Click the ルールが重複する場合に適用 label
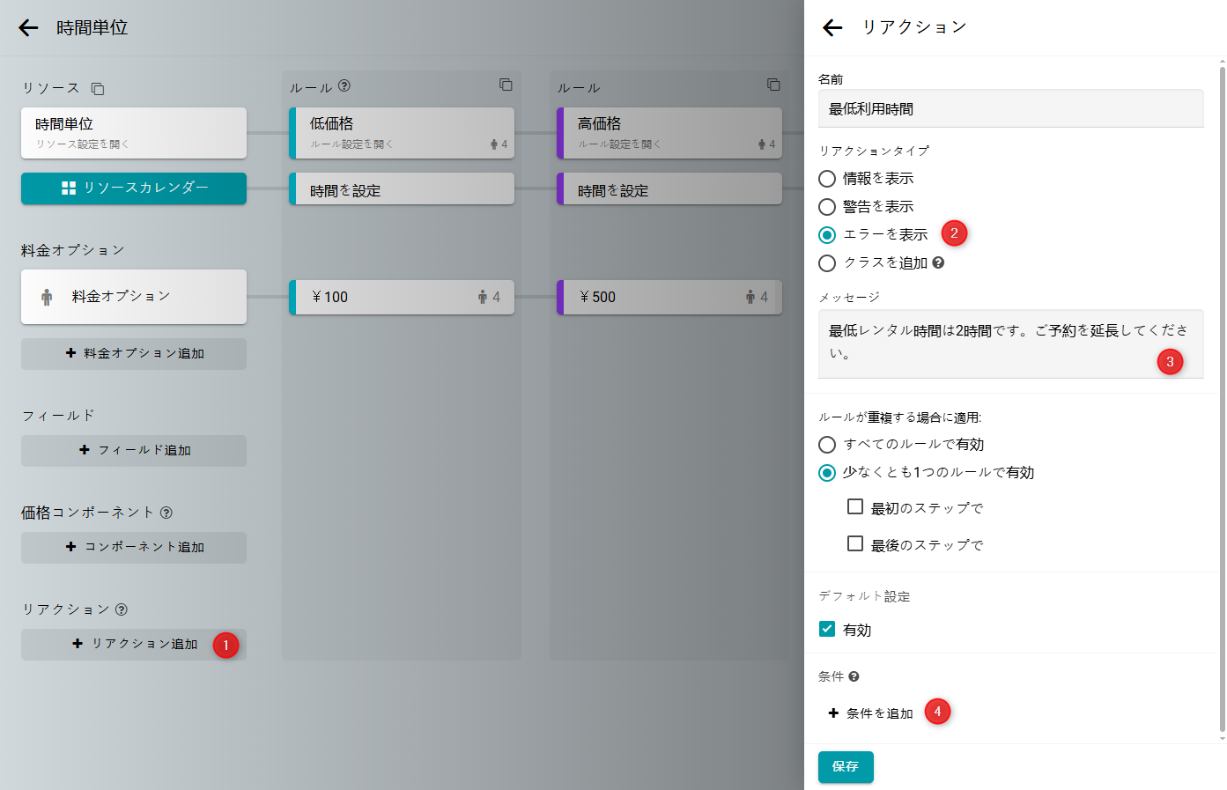The width and height of the screenshot is (1227, 790). pyautogui.click(x=899, y=417)
